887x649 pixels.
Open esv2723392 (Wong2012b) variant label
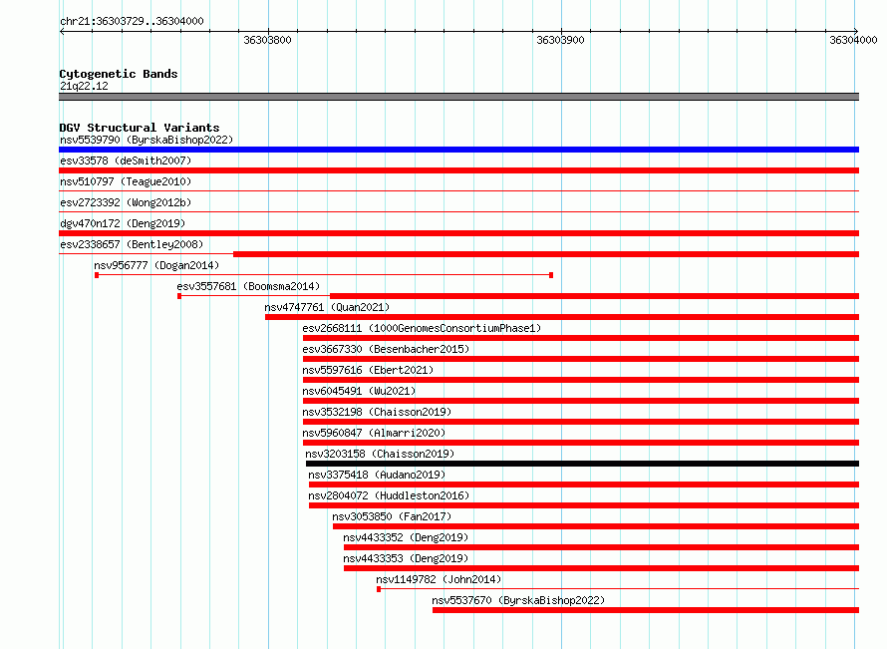pyautogui.click(x=126, y=202)
